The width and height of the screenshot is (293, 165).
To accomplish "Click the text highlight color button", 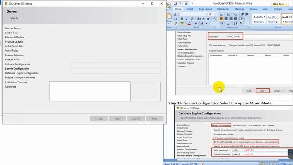I will point(182,23).
